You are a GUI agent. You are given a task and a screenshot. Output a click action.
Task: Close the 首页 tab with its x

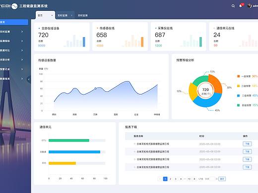pos(52,15)
